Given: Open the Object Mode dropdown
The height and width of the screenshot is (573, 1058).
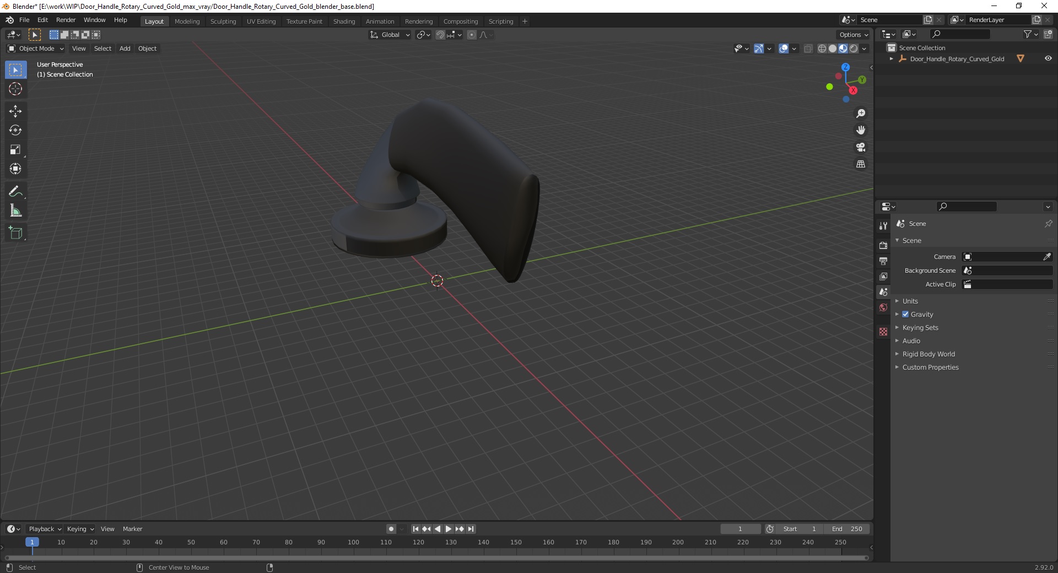Looking at the screenshot, I should coord(35,48).
